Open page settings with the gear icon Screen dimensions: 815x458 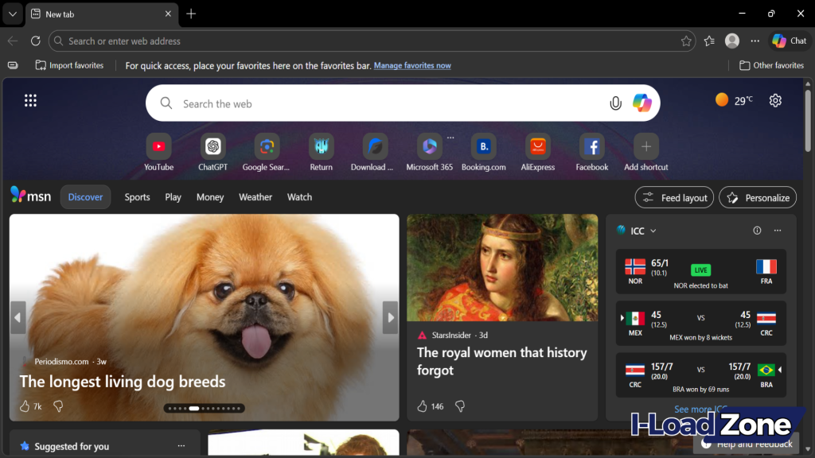pyautogui.click(x=774, y=100)
